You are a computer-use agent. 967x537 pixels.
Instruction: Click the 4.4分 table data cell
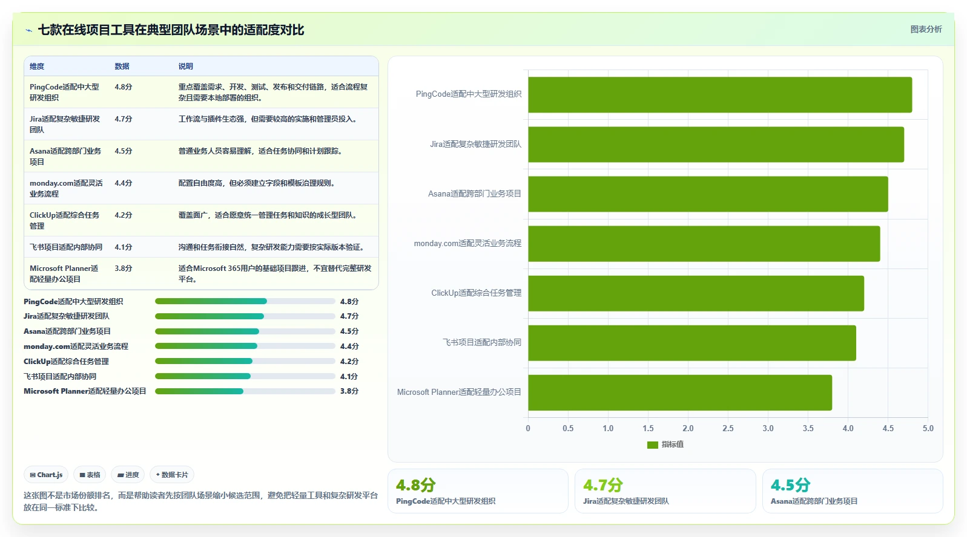click(x=124, y=183)
